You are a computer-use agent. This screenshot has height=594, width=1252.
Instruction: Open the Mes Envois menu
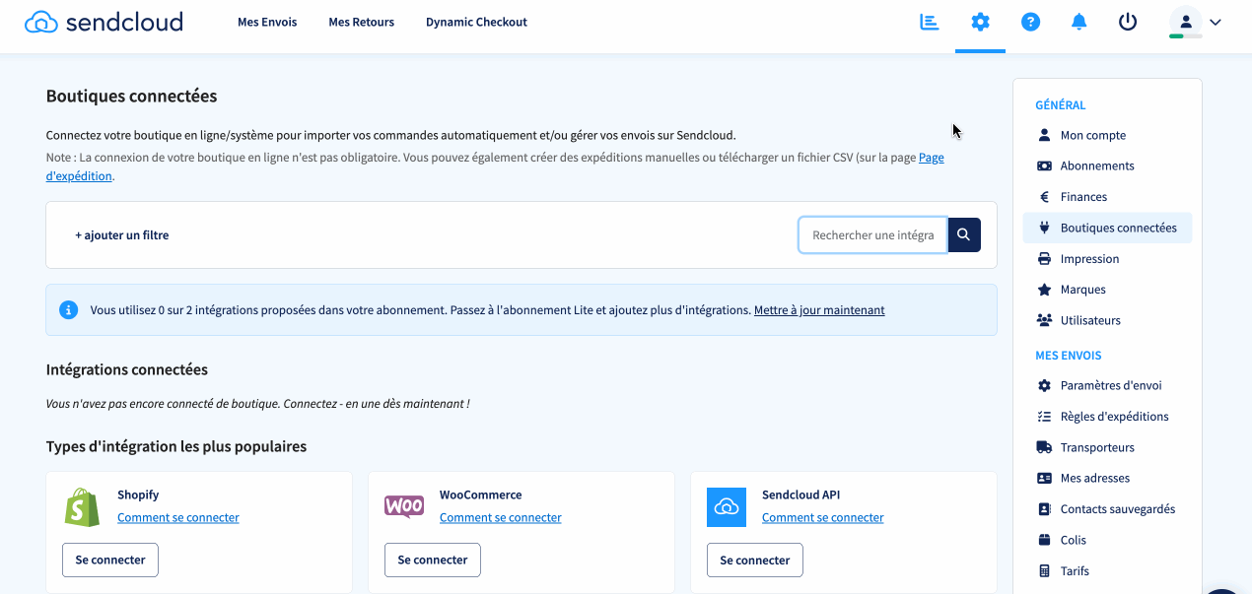tap(267, 22)
